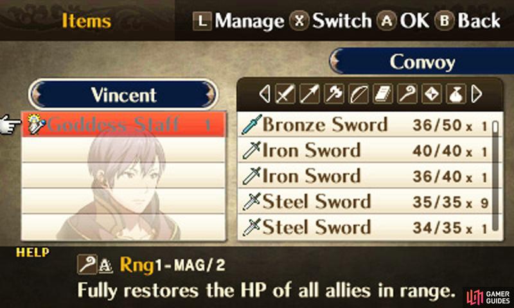Click the A OK button
Image resolution: width=514 pixels, height=308 pixels.
(x=403, y=21)
